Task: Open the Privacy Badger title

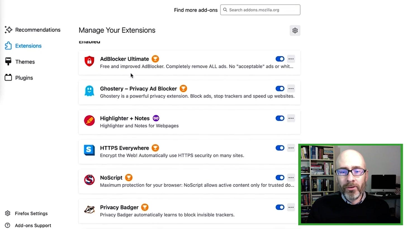Action: coord(119,207)
